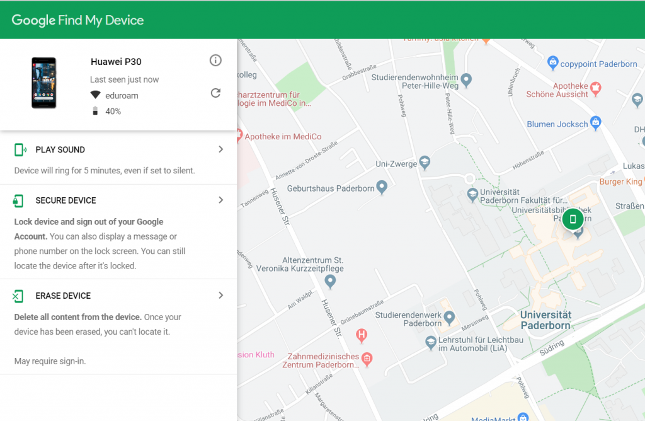
Task: Click the Google Find My Device logo
Action: pos(77,20)
